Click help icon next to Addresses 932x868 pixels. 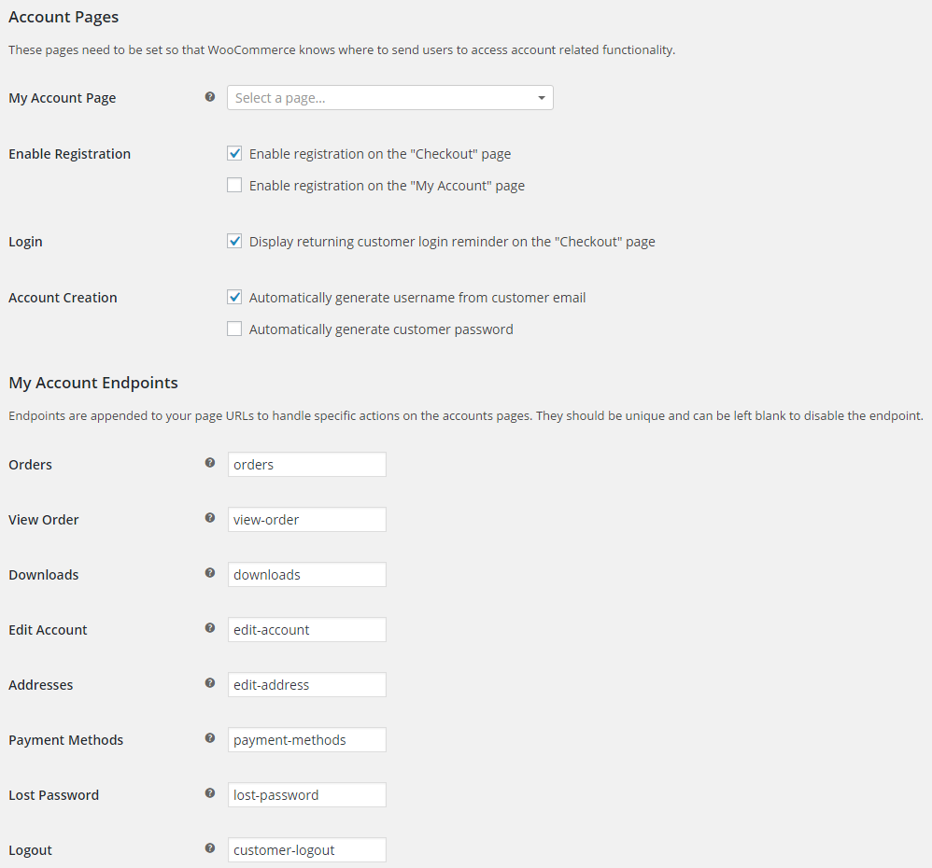[210, 683]
